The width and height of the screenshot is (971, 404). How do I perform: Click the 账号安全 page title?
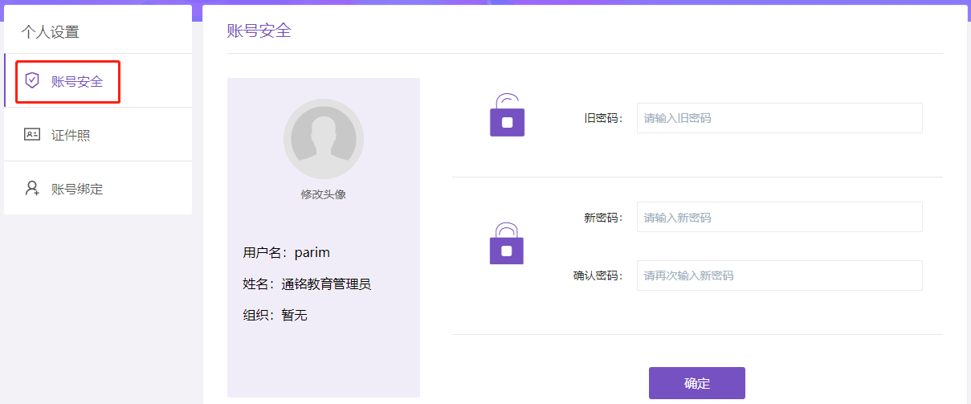[x=259, y=31]
